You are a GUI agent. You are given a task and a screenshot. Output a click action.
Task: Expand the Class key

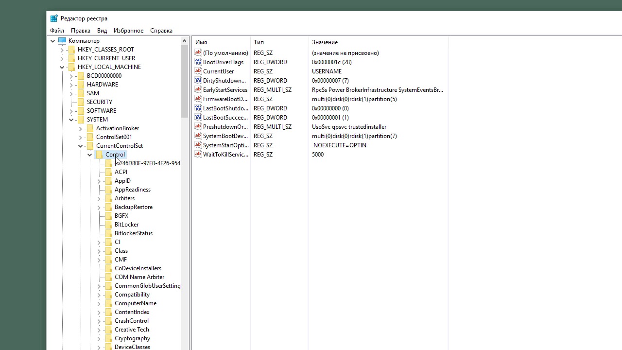coord(99,251)
